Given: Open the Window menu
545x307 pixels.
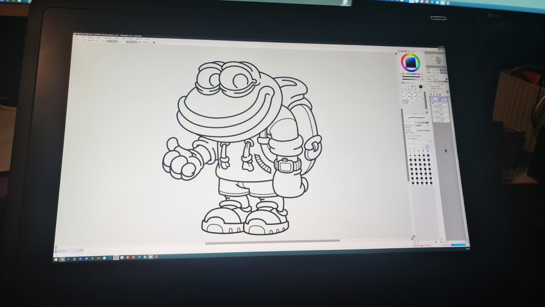Looking at the screenshot, I should click(x=139, y=39).
